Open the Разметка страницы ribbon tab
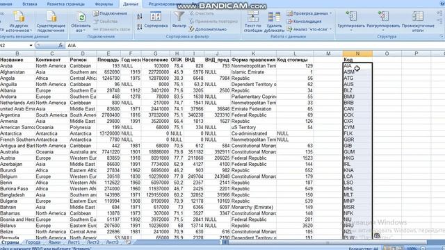The height and width of the screenshot is (250, 445). (65, 4)
